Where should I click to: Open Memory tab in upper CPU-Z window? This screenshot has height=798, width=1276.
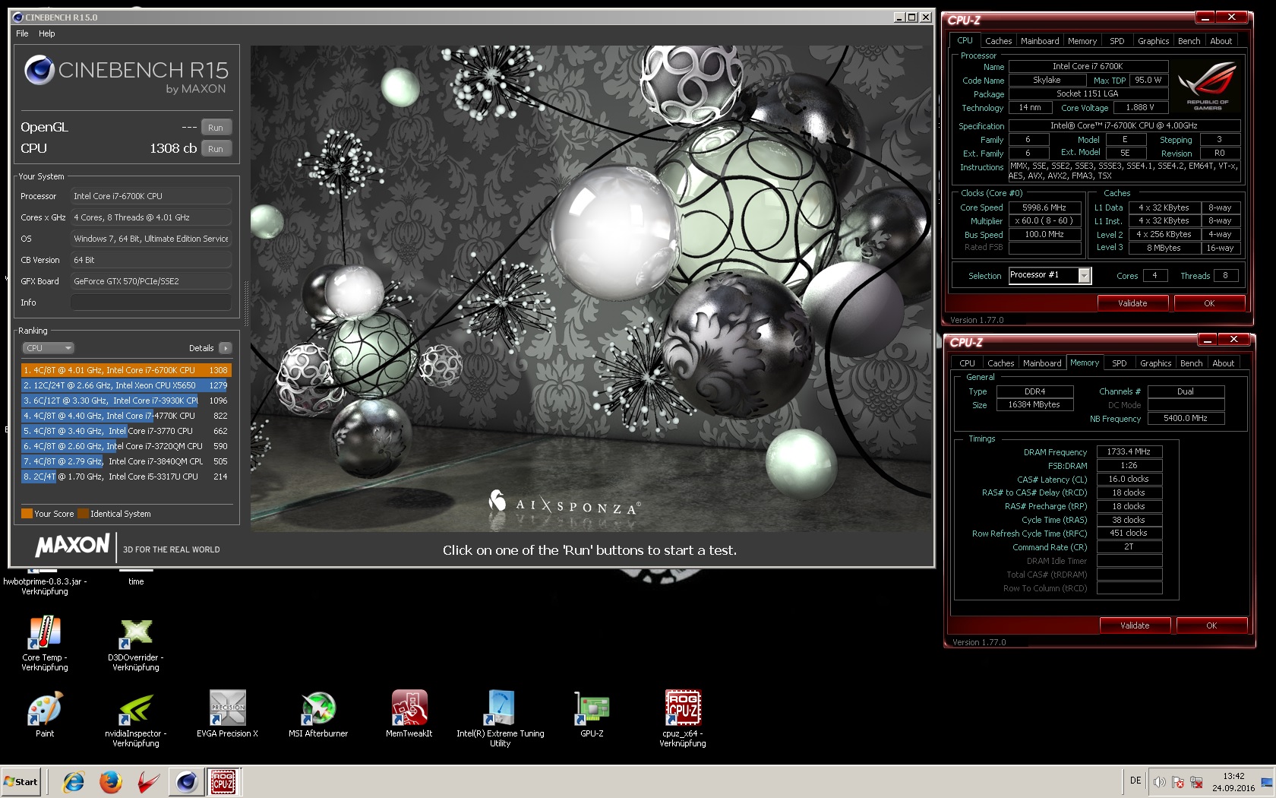tap(1082, 41)
